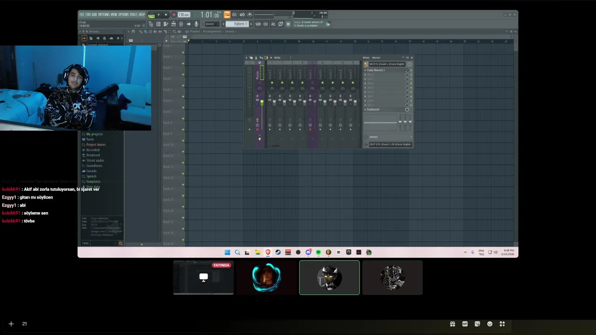Open the mixer IN 0 FL input dropdown
The image size is (596, 335).
coord(387,64)
